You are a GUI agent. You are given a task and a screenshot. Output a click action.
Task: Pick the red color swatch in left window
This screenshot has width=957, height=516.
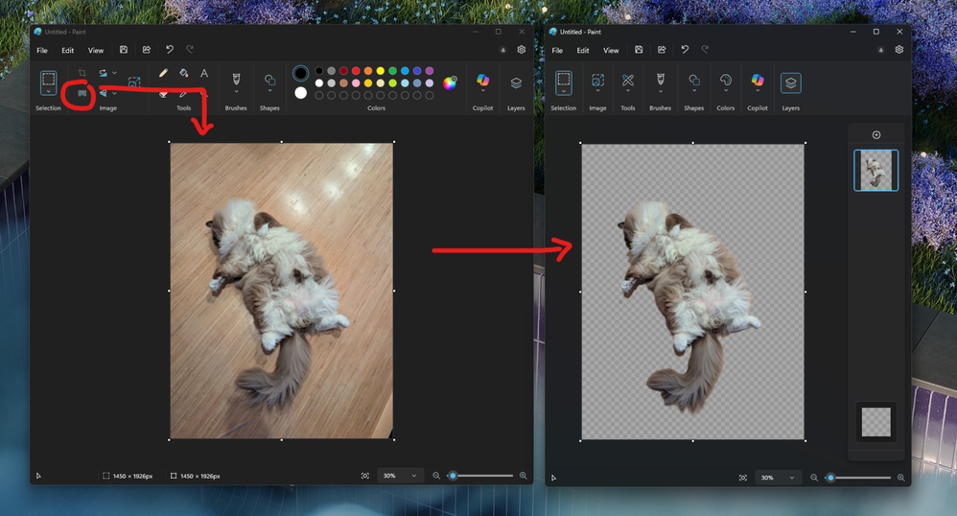click(356, 71)
